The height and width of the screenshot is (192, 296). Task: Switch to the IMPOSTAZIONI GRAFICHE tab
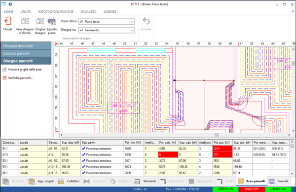(55, 12)
